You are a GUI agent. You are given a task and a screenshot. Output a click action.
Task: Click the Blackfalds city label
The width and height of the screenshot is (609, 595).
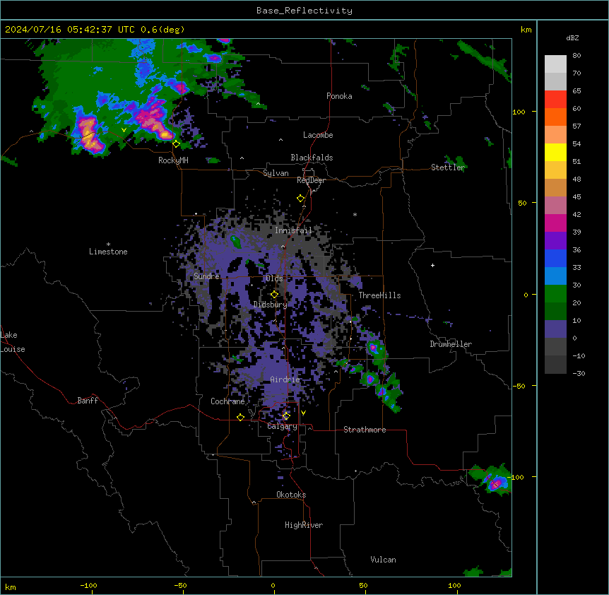pyautogui.click(x=312, y=158)
